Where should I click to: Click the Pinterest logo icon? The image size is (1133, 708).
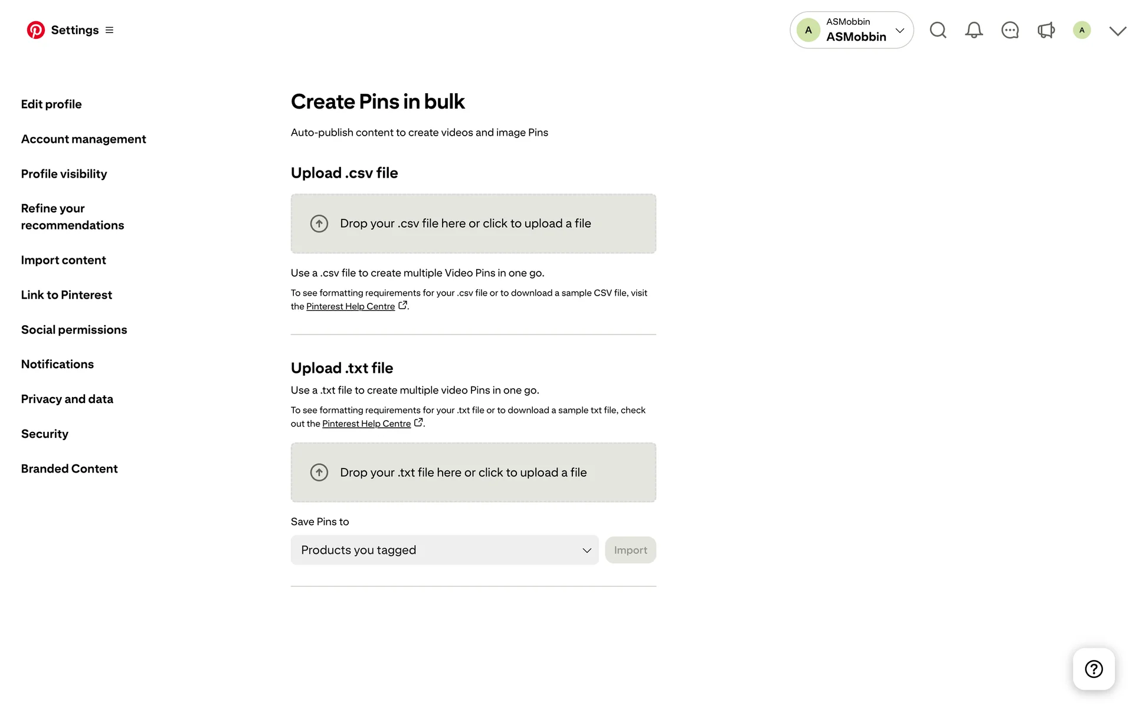pyautogui.click(x=35, y=30)
